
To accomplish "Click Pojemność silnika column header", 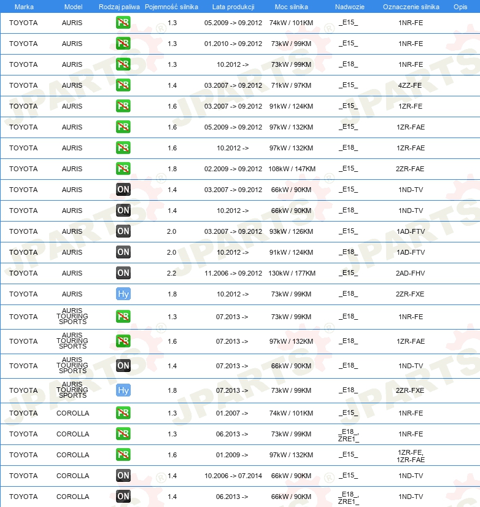I will [171, 7].
